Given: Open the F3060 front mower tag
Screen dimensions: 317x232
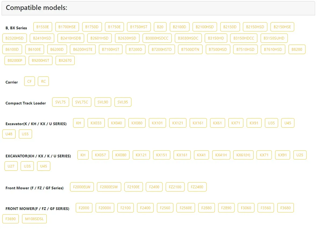Looking at the screenshot, I should [246, 208].
